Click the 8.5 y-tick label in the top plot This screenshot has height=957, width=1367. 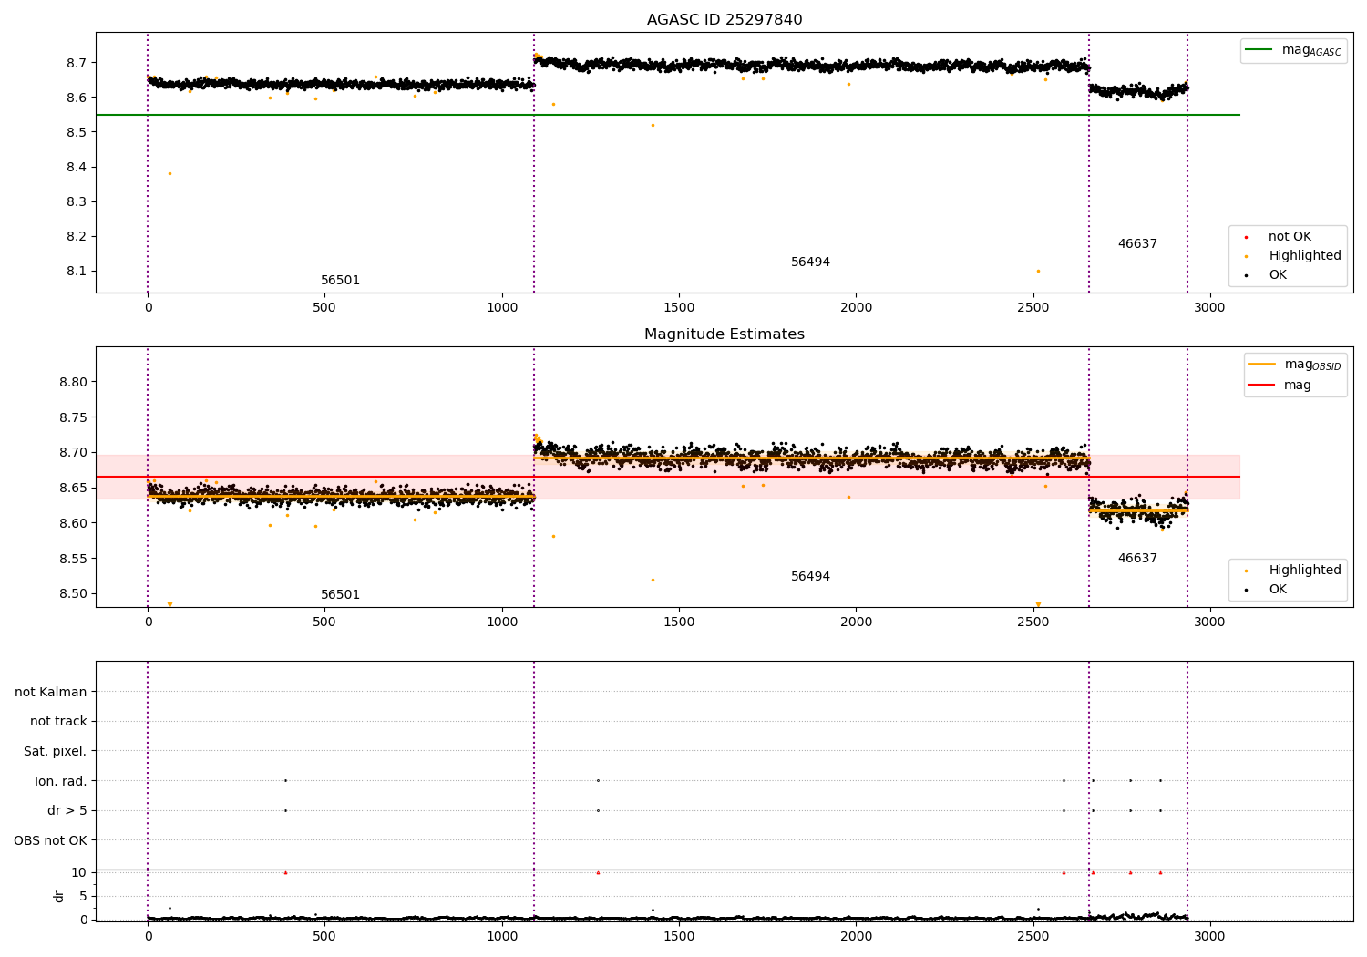click(76, 133)
